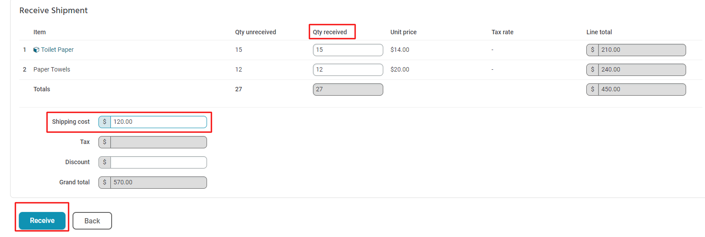Click the disabled Tax amount field
This screenshot has width=705, height=237.
point(158,142)
